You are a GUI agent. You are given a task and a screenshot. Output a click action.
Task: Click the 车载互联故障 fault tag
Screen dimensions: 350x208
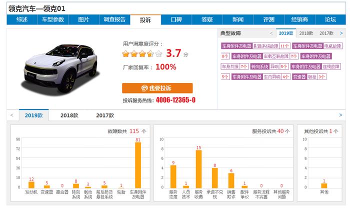265,56
